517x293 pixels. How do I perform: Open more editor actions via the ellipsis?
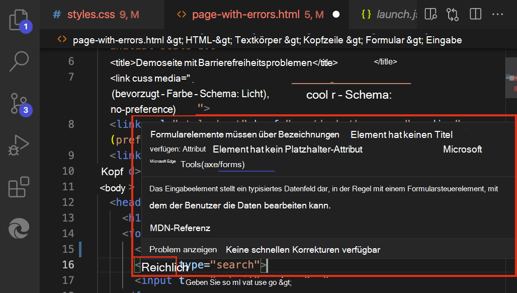497,14
